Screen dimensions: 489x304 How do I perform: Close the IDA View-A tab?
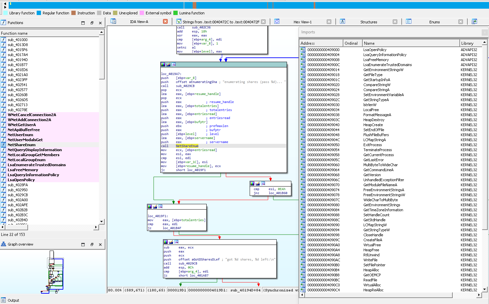[165, 21]
